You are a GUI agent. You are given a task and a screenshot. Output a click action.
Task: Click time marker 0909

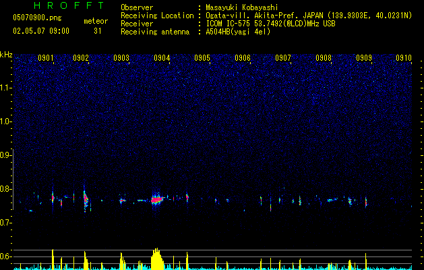(364, 58)
